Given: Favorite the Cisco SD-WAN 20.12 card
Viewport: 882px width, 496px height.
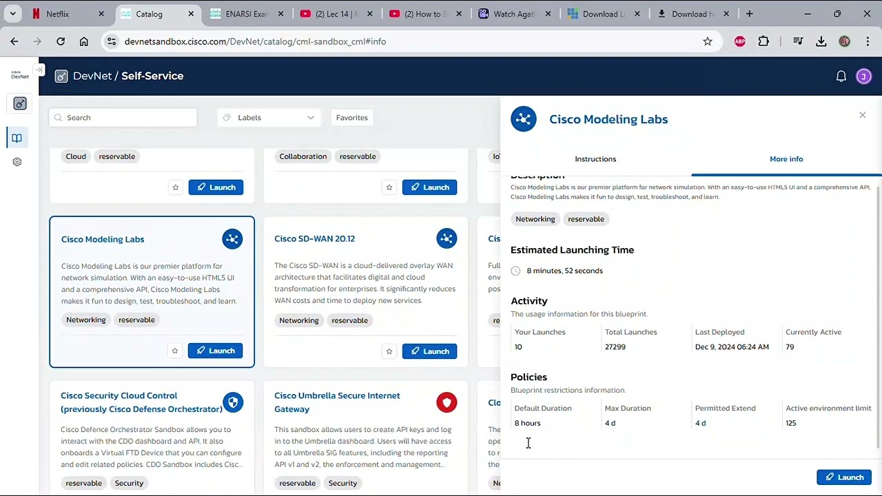Looking at the screenshot, I should 389,351.
